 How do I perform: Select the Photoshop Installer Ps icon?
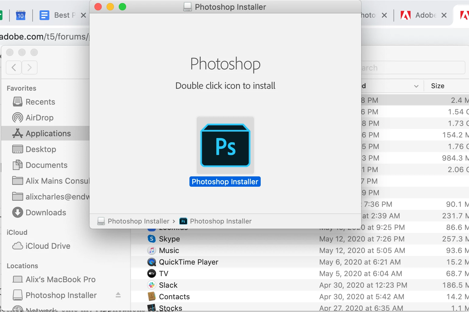point(225,145)
